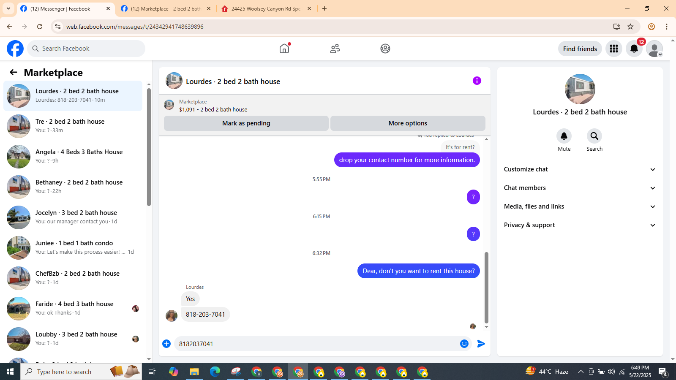The height and width of the screenshot is (380, 676).
Task: Open the Loubby 3 bed 2 bath house chat
Action: pos(73,339)
